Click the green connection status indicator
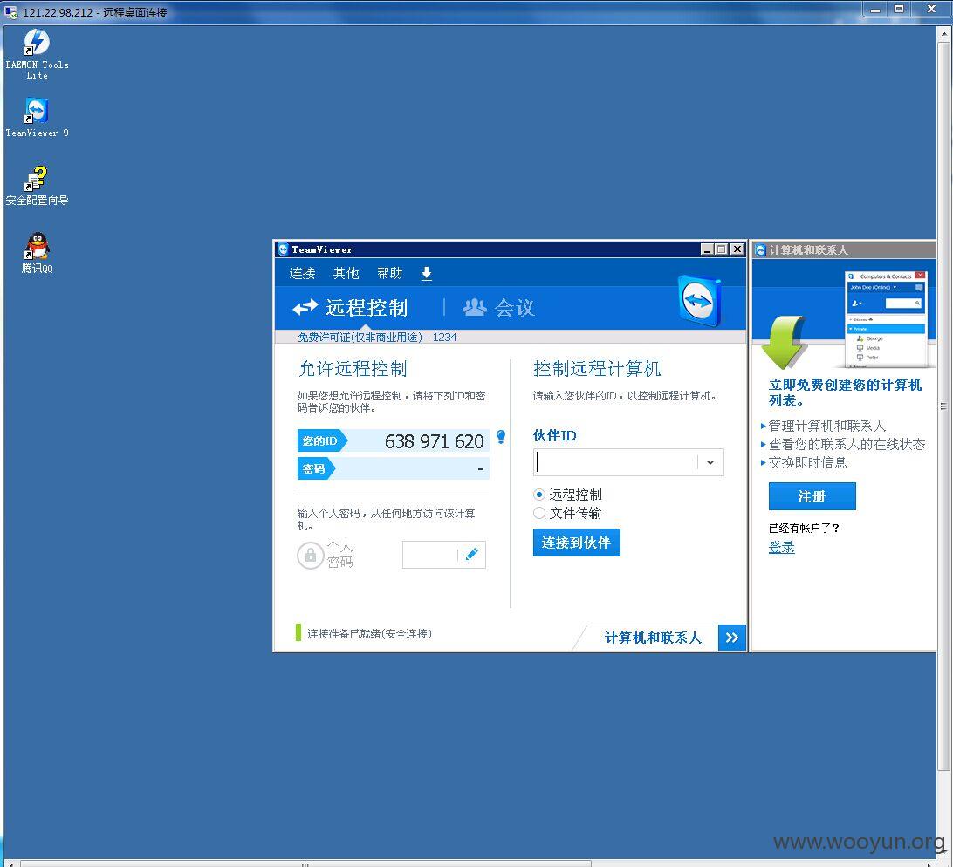 (x=298, y=632)
